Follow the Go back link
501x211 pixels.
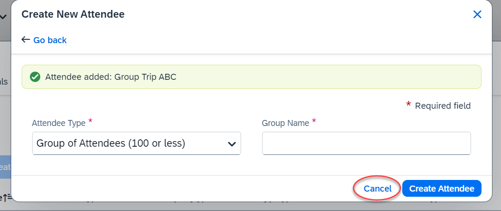coord(50,40)
